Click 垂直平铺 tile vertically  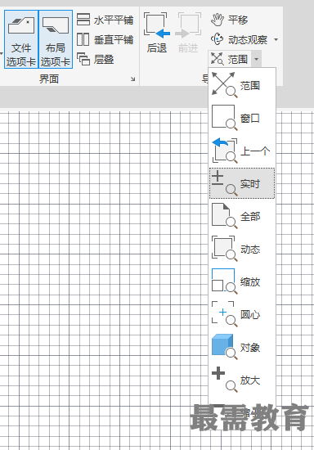(x=105, y=39)
